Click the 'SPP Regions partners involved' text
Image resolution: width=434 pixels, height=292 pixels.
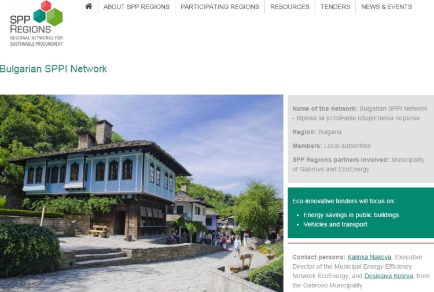tap(341, 160)
